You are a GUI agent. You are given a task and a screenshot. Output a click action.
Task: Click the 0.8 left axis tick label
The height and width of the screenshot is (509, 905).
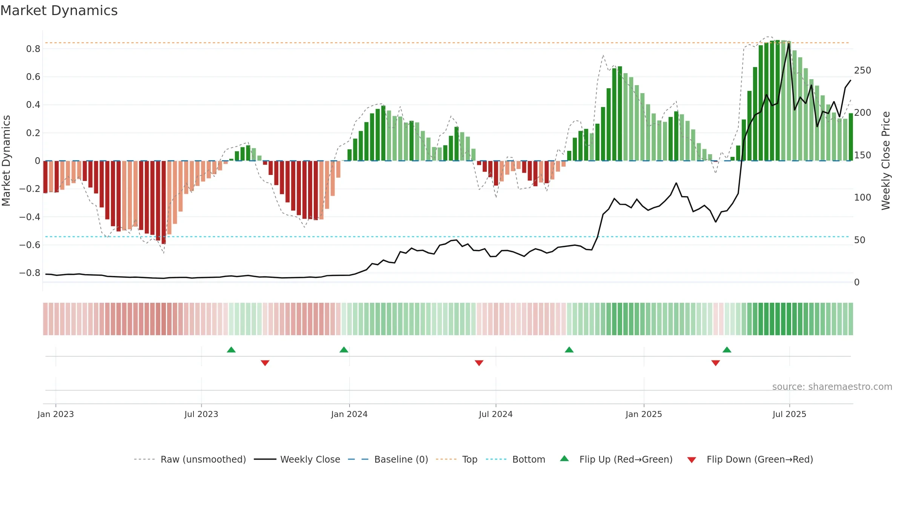pos(33,49)
